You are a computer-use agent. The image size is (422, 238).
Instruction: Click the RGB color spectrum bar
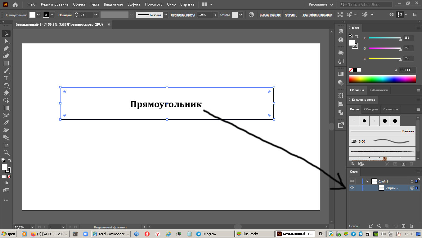[x=382, y=79]
